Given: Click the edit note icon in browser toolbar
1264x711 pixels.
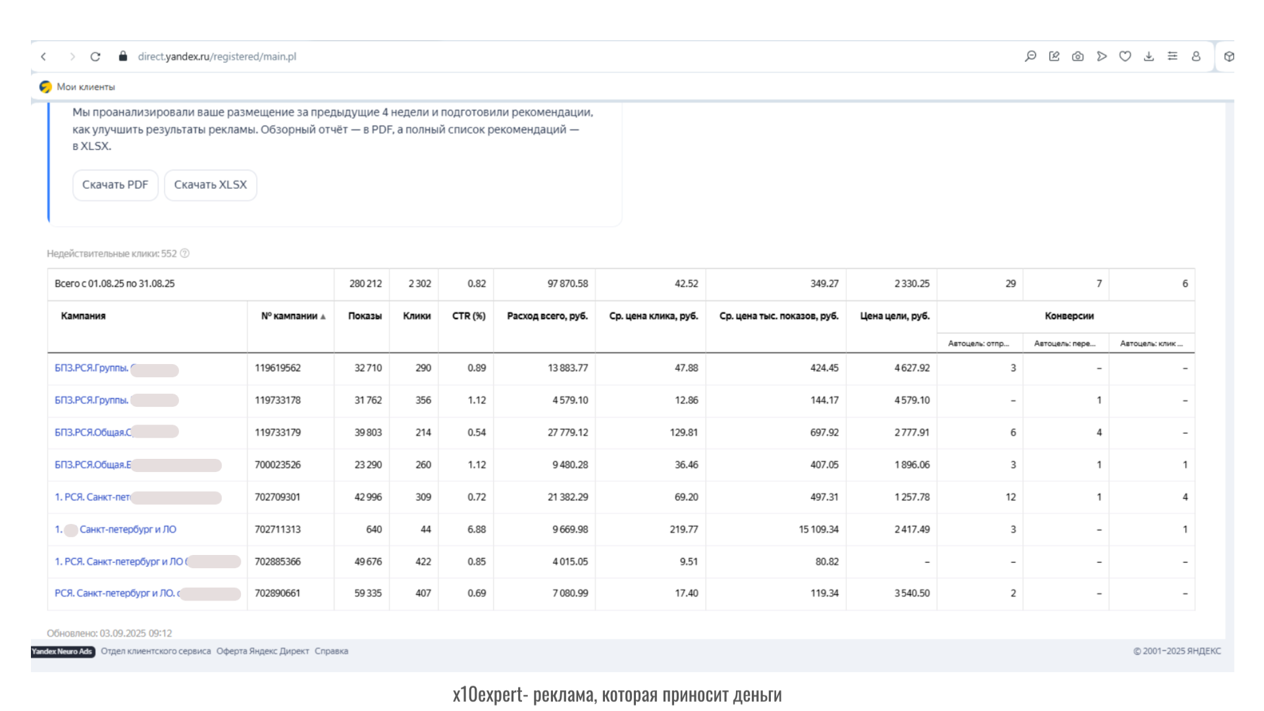Looking at the screenshot, I should (x=1054, y=57).
